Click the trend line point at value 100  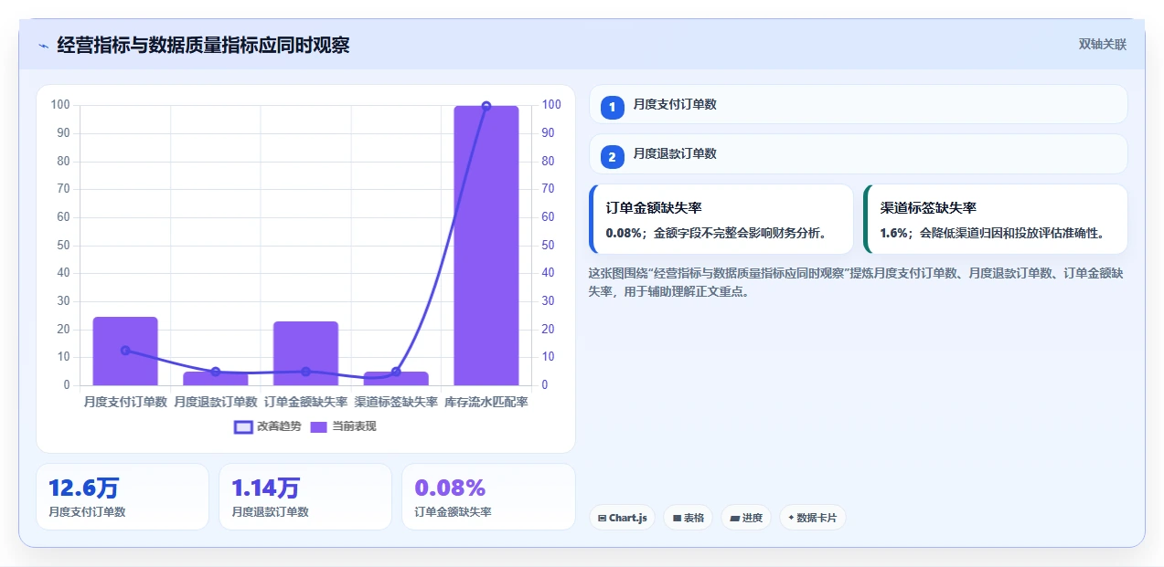pyautogui.click(x=486, y=106)
